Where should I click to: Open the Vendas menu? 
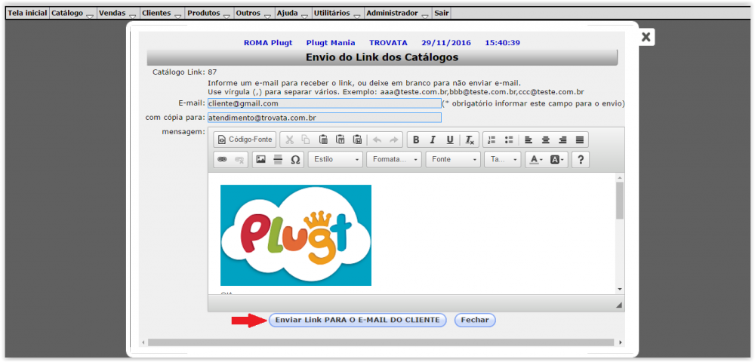[119, 14]
